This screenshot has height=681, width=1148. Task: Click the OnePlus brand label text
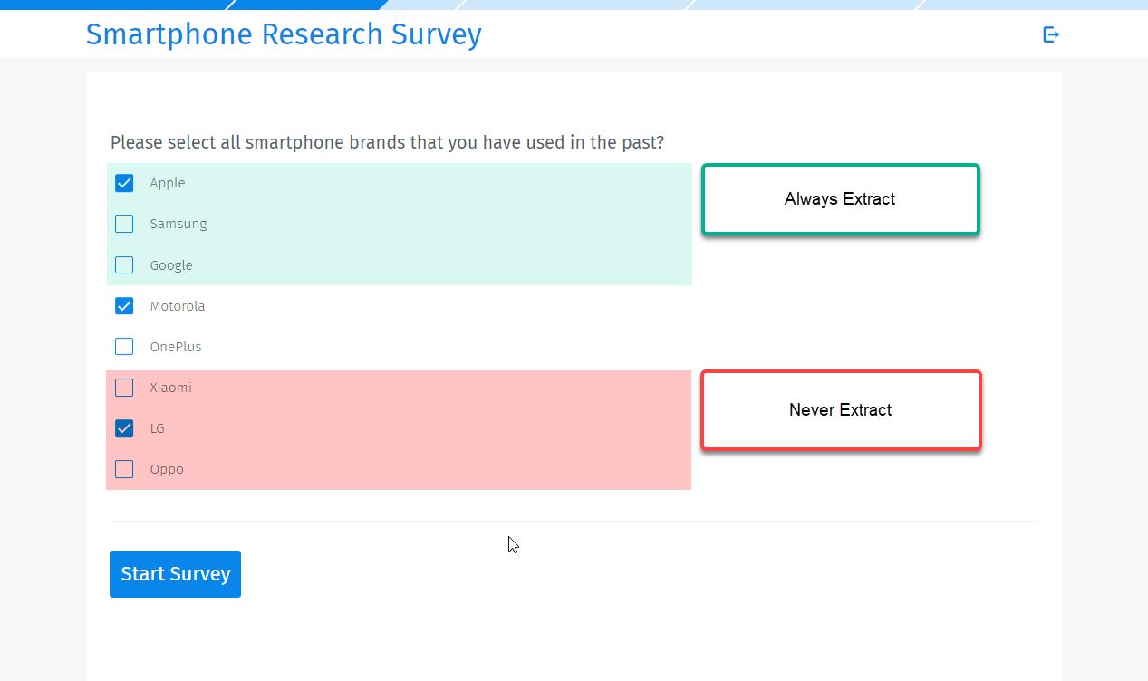[176, 346]
